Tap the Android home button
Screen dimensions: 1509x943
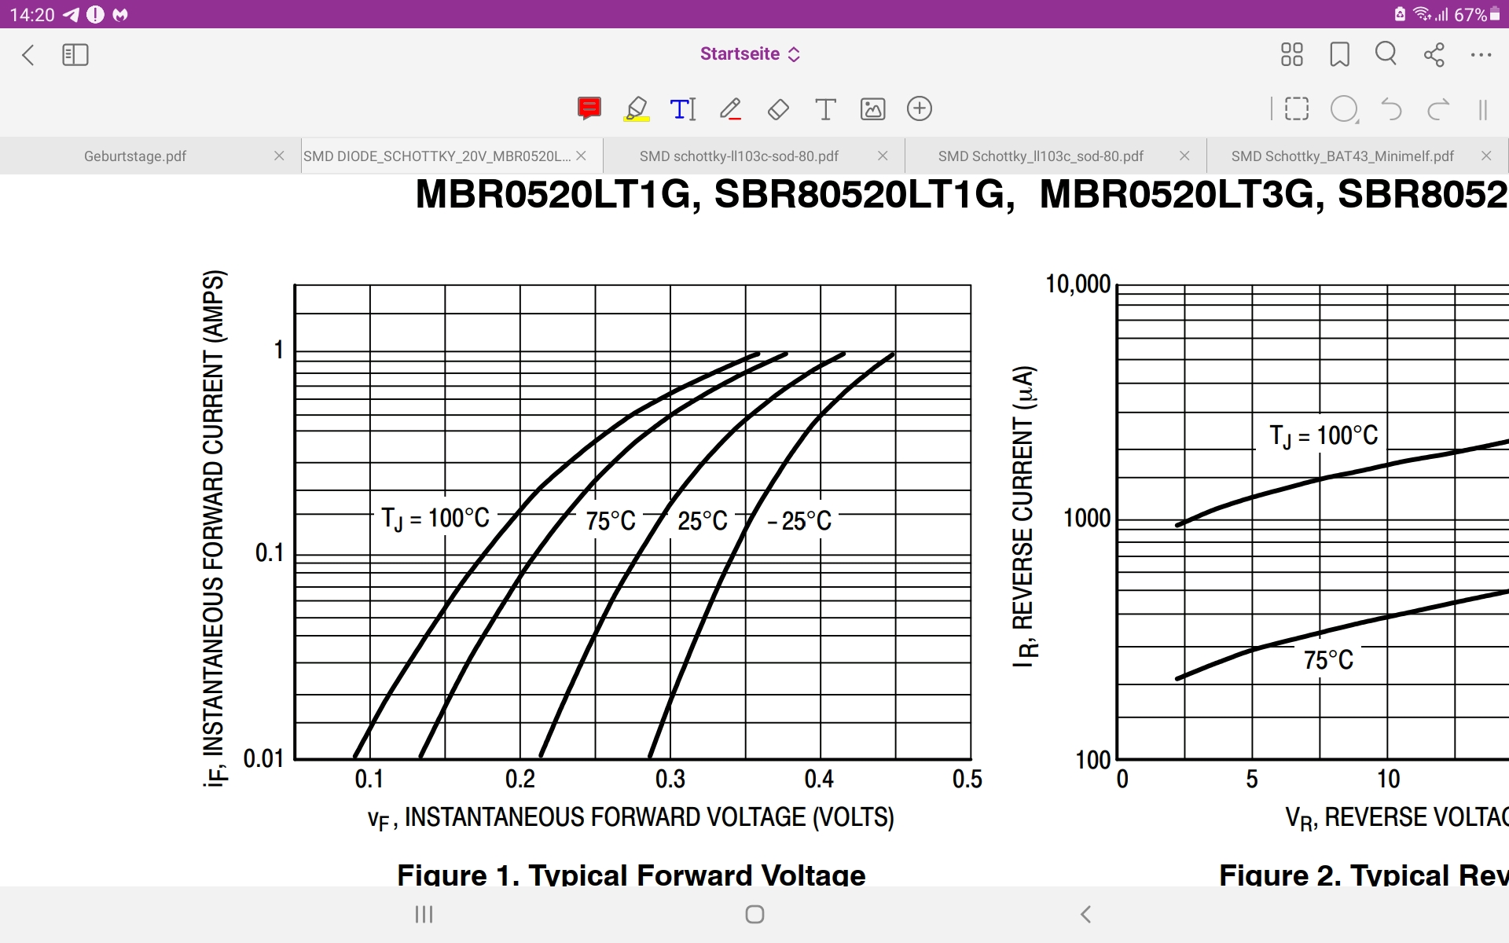(754, 914)
